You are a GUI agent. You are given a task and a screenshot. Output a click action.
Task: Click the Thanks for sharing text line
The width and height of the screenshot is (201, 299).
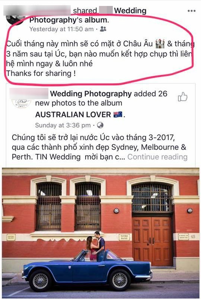point(41,73)
